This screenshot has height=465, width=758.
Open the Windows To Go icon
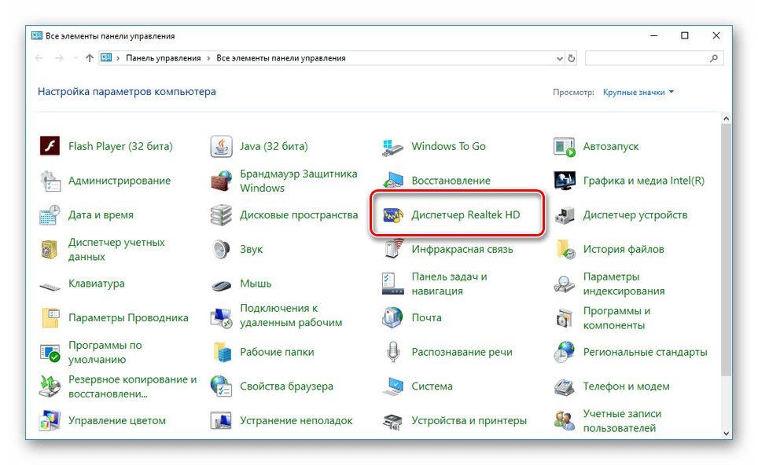point(392,146)
